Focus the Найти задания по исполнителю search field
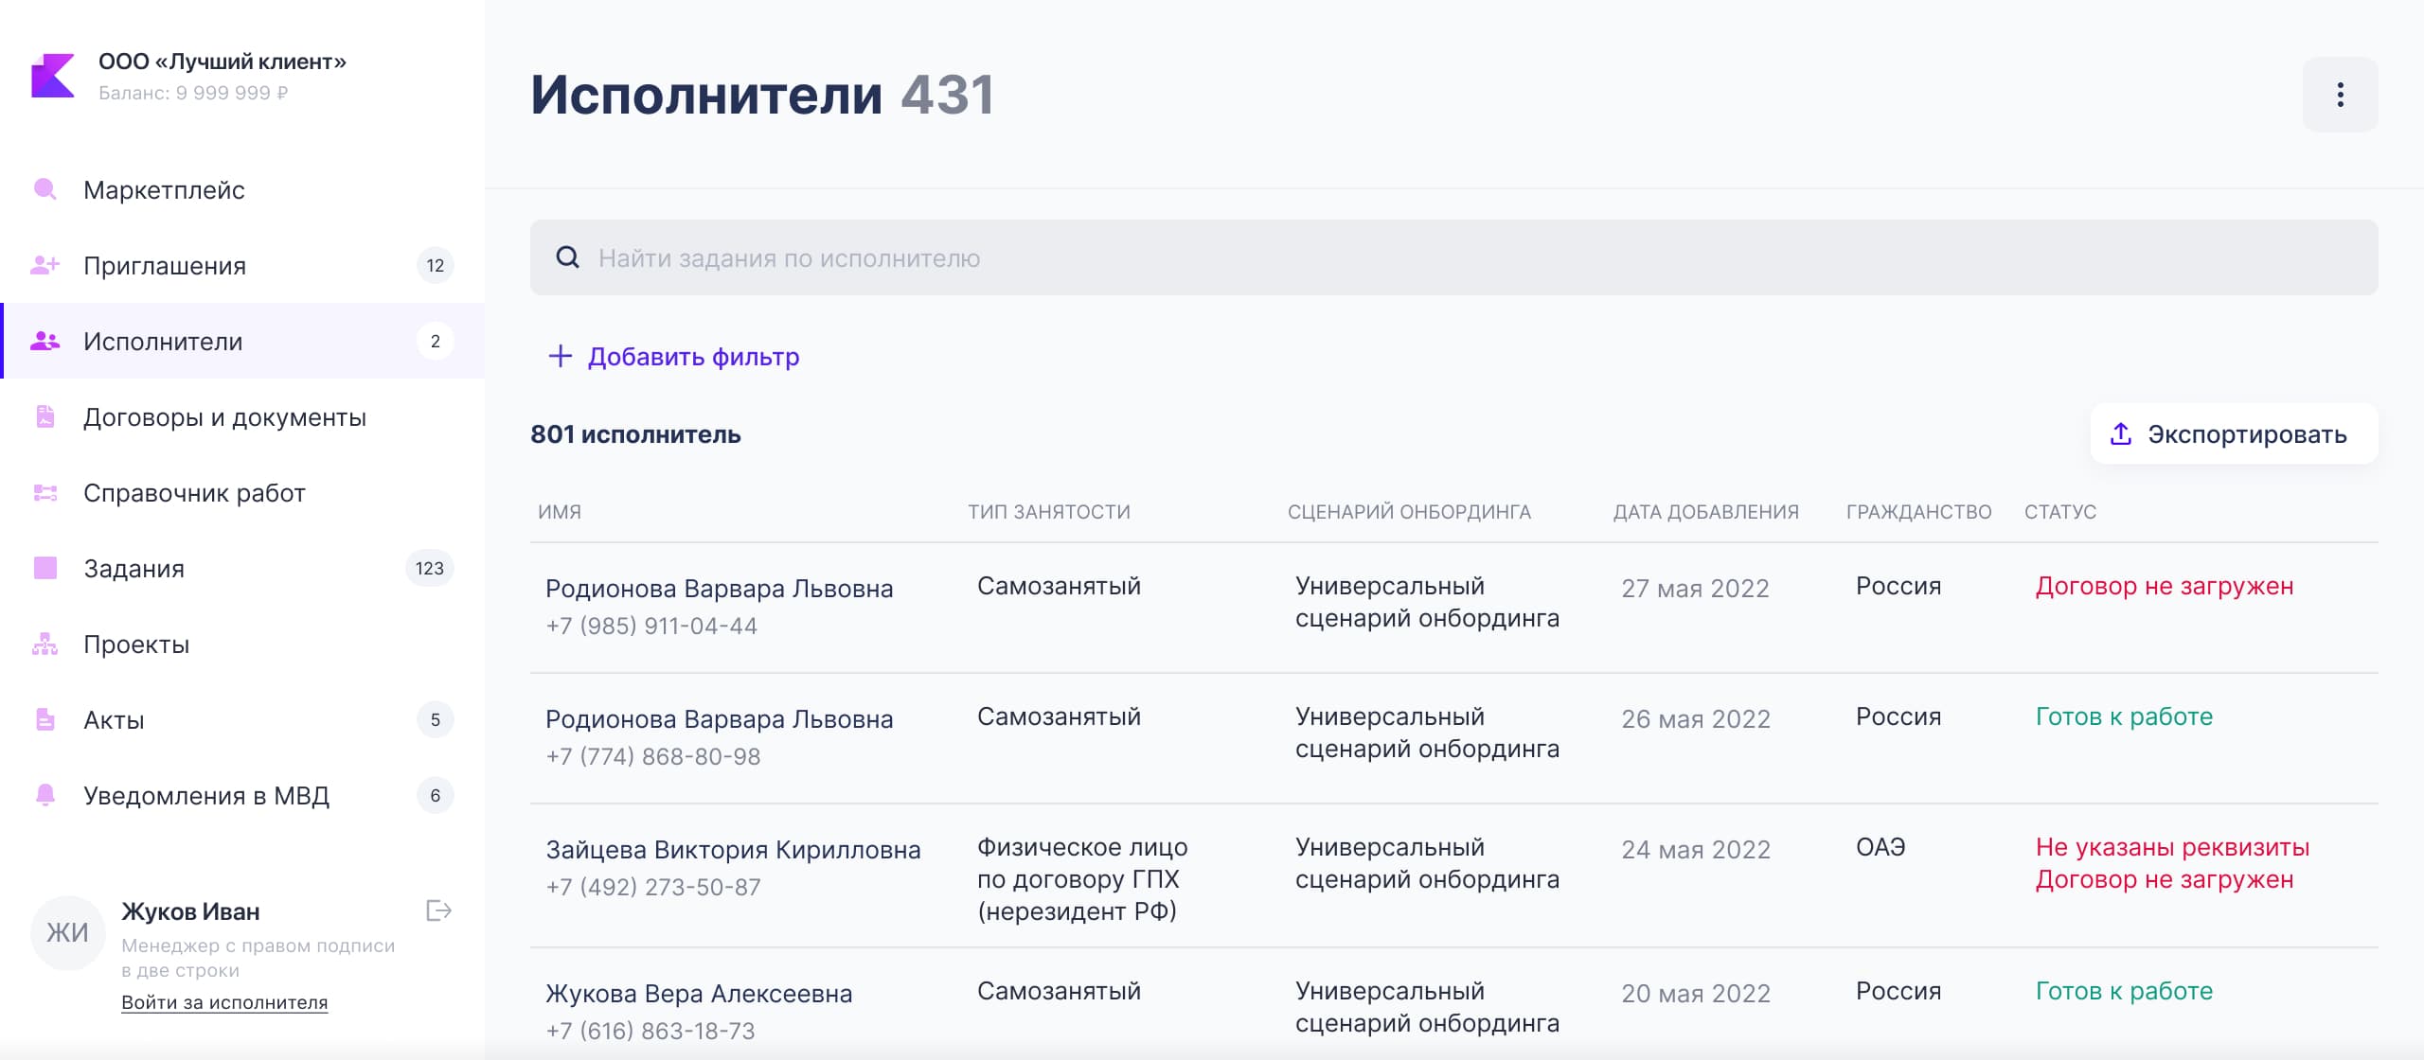The image size is (2424, 1060). coord(1453,257)
